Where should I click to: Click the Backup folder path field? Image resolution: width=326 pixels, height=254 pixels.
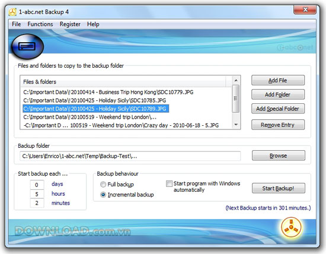pos(130,156)
